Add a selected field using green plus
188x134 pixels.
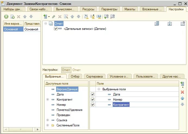tap(182, 84)
